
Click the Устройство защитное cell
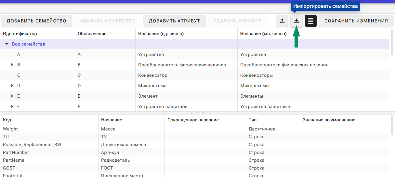point(186,106)
